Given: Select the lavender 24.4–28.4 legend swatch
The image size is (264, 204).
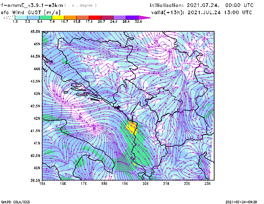Looking at the screenshot, I should tap(120, 17).
